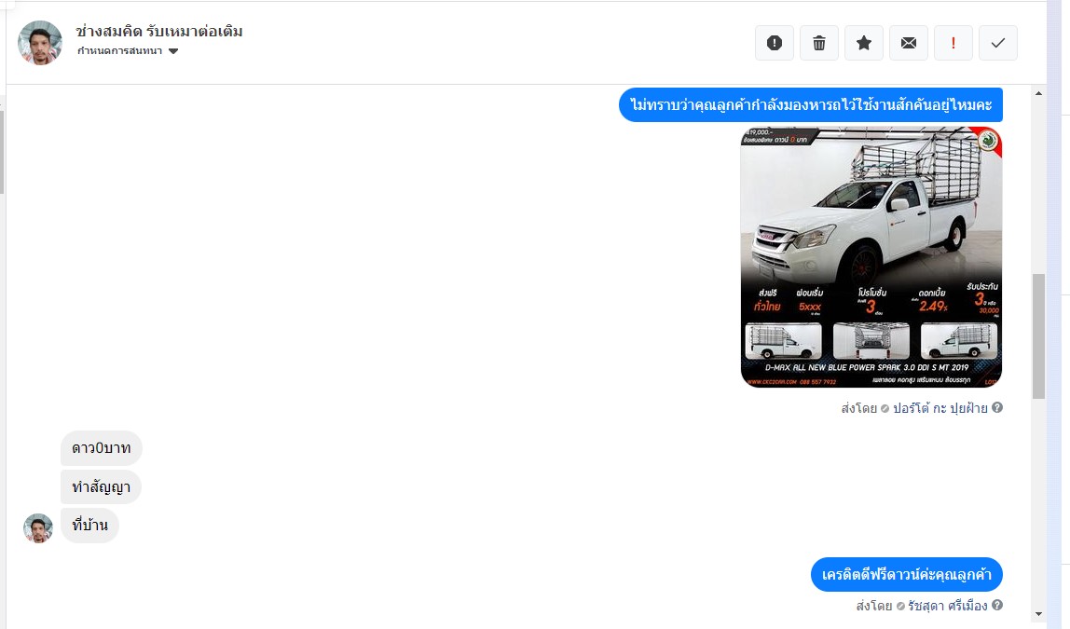
Task: Open ช่างสมคิด's profile photo in header
Action: coord(39,42)
